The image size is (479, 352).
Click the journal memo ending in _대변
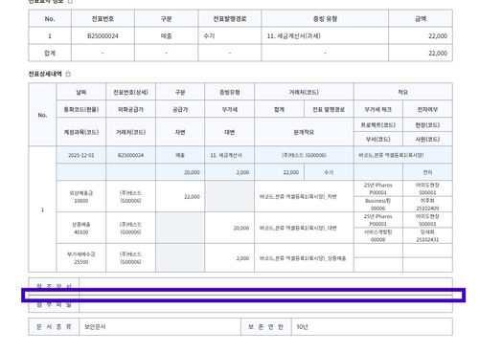(x=304, y=228)
